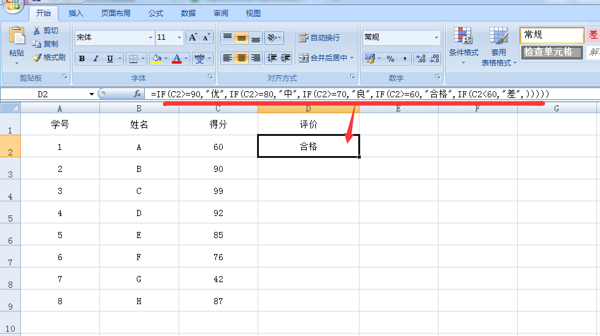The height and width of the screenshot is (336, 600).
Task: Toggle center horizontal alignment
Action: pos(242,58)
